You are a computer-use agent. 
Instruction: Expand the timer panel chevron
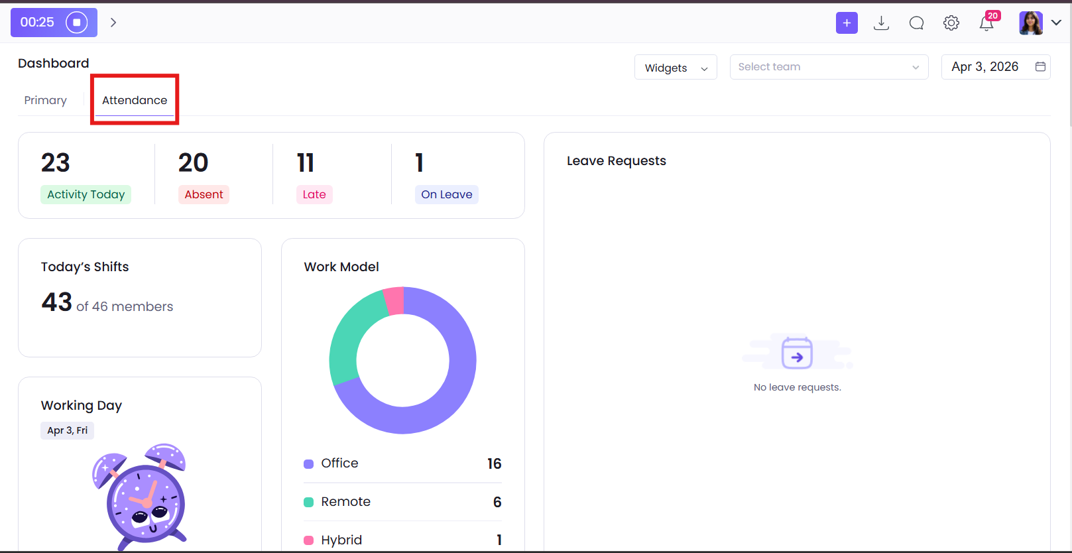[x=113, y=23]
